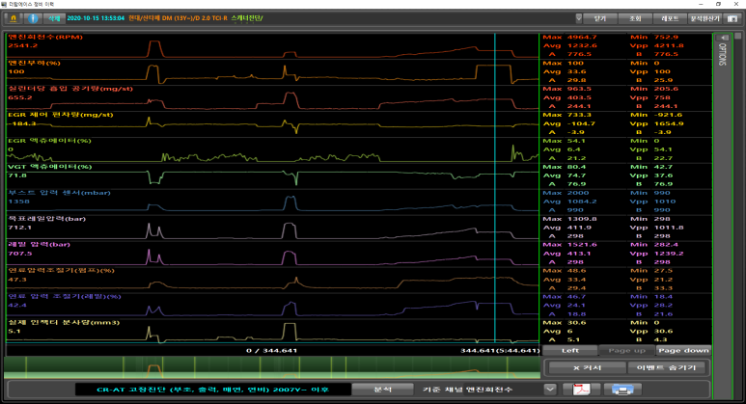Export to PDF with the PDF icon
The width and height of the screenshot is (746, 404).
[x=581, y=390]
